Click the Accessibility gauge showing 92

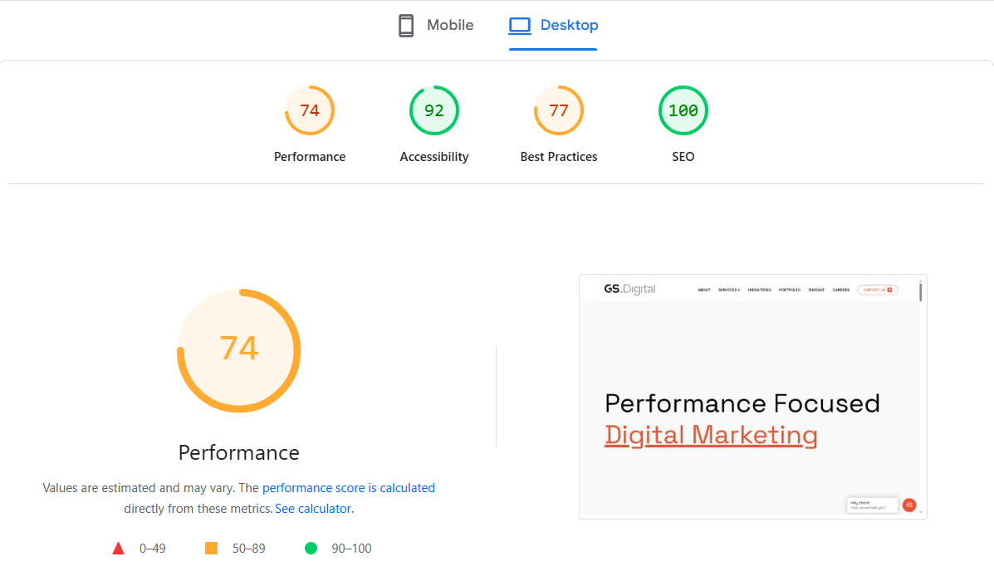pyautogui.click(x=434, y=110)
